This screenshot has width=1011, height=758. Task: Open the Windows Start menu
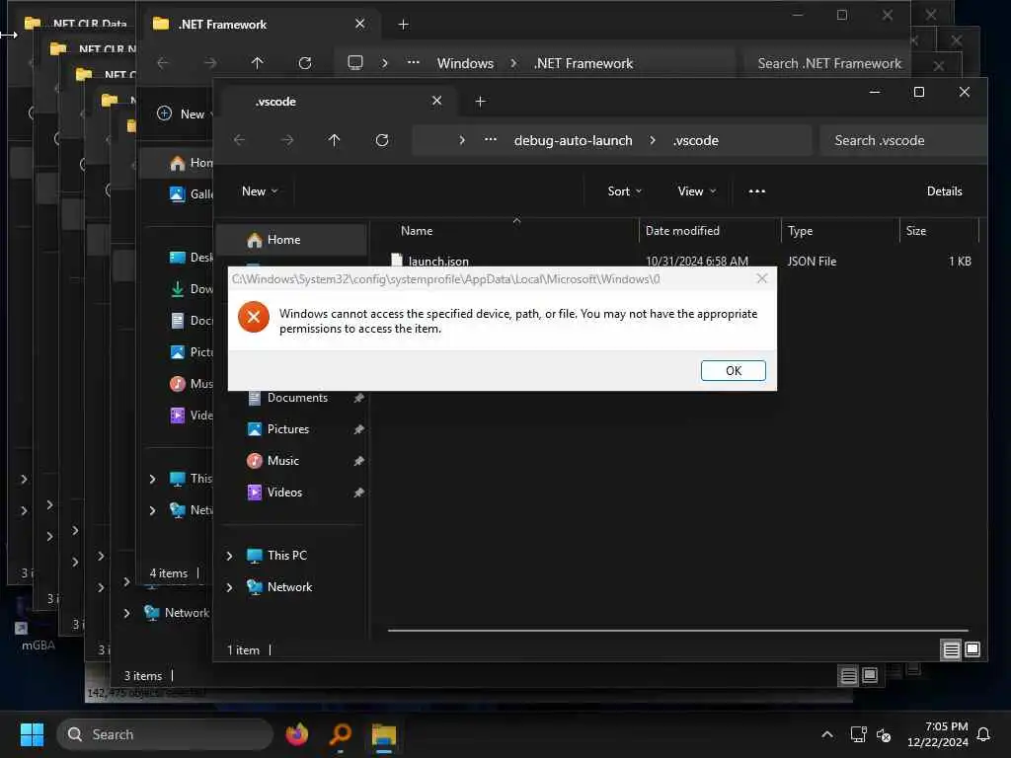(32, 734)
